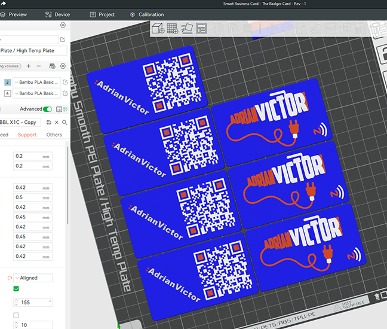This screenshot has width=387, height=329.
Task: Check the empty checkbox above 10
Action: coord(16,315)
